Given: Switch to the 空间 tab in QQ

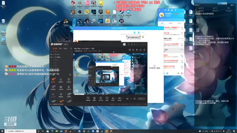Looking at the screenshot, I should pos(180,23).
